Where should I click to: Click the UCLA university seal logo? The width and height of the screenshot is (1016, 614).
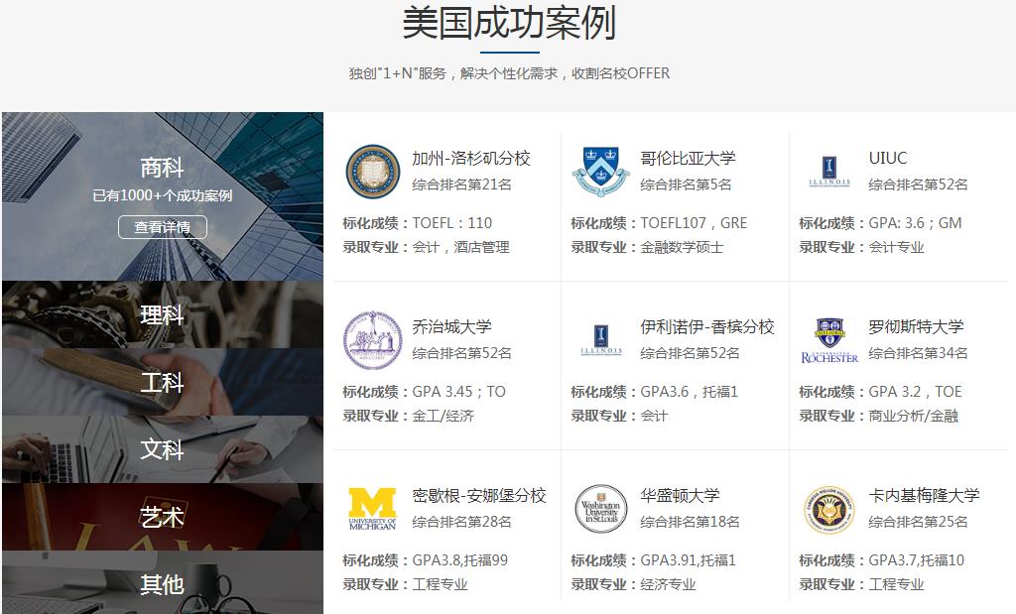(373, 171)
